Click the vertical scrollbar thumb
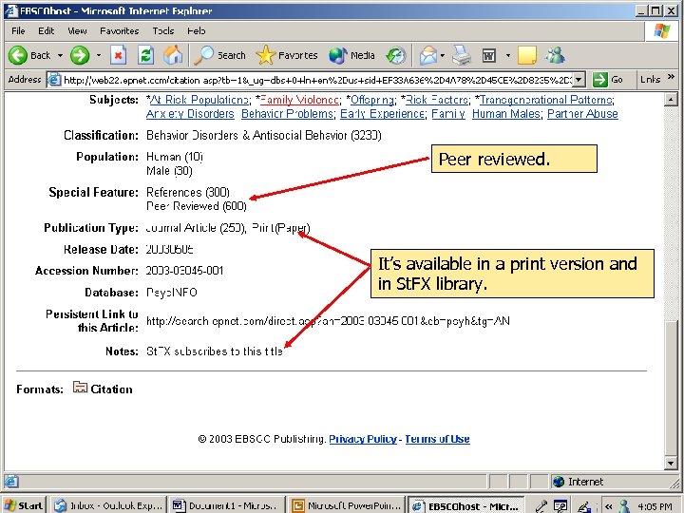684x513 pixels. pos(671,389)
